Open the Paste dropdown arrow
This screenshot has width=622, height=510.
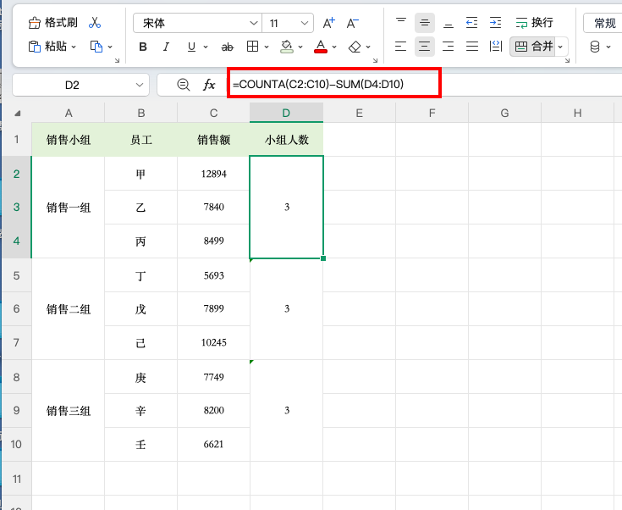tap(74, 47)
